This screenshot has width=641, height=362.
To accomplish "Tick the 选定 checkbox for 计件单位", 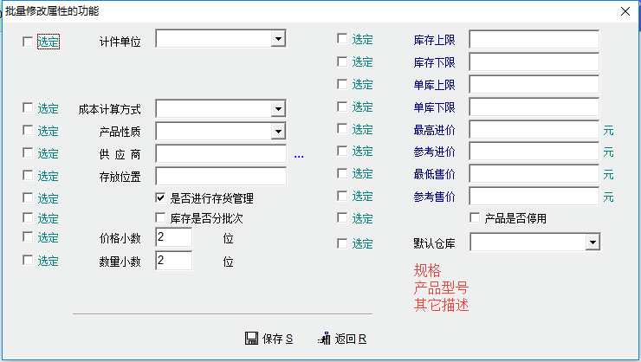I will point(29,41).
